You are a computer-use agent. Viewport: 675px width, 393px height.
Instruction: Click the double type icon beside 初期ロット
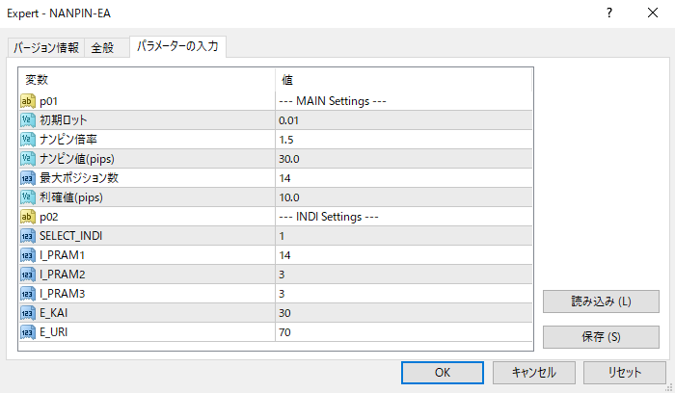coord(28,120)
